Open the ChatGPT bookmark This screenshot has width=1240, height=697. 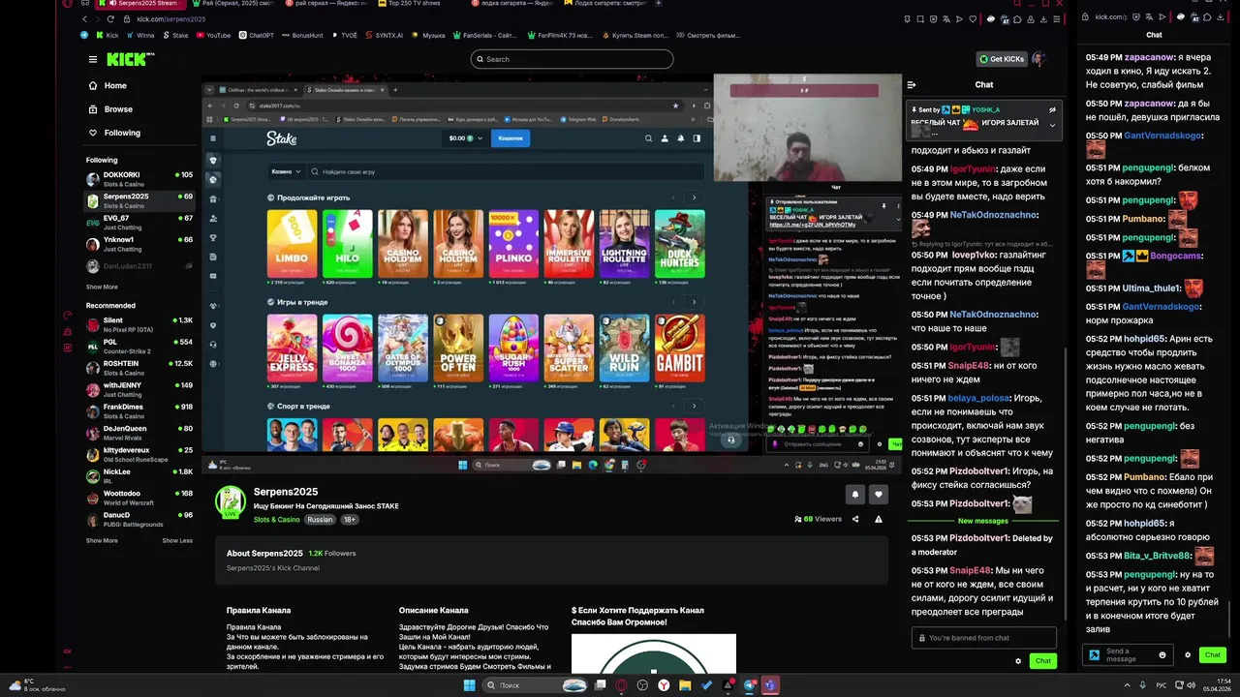(256, 36)
